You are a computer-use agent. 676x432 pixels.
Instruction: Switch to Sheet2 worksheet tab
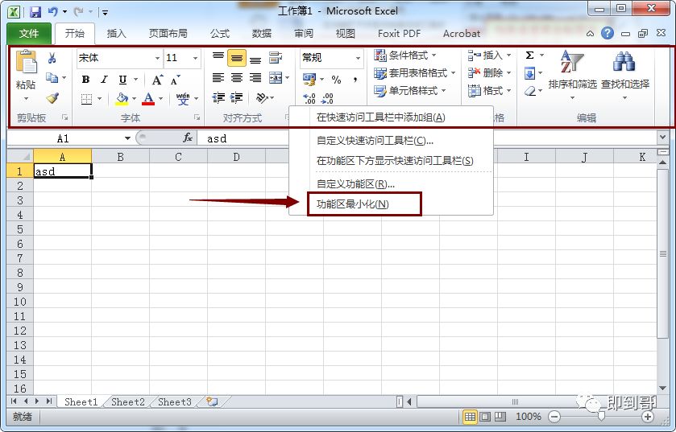pos(128,402)
